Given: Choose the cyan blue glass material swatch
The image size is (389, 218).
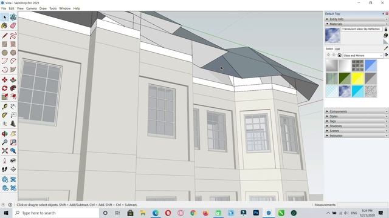Looking at the screenshot, I should pos(358,91).
